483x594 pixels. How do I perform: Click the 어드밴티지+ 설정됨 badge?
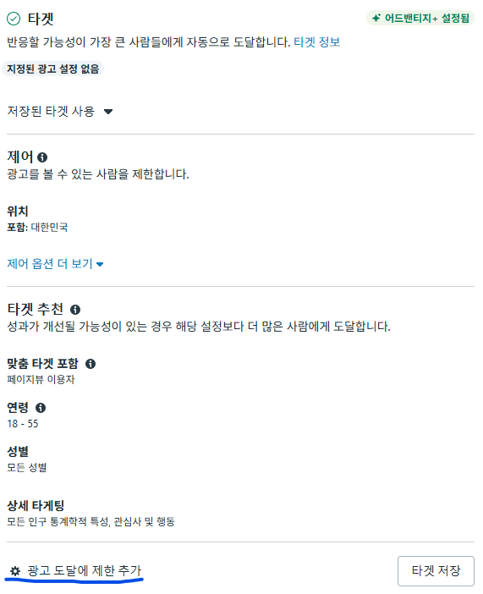point(420,18)
